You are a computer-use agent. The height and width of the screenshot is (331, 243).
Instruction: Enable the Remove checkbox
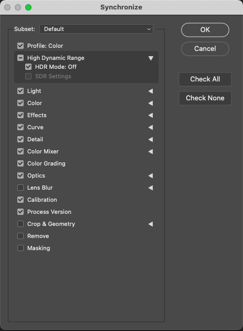pos(20,236)
